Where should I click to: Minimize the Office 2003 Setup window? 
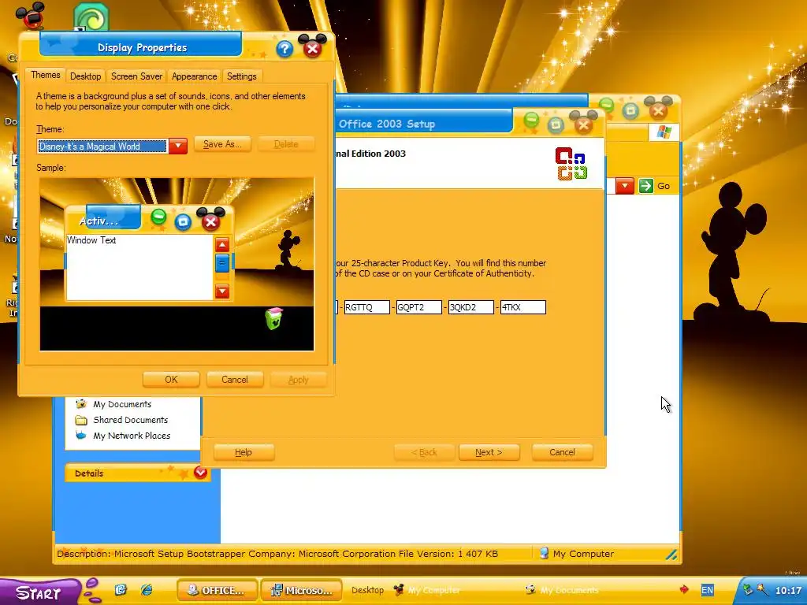pos(531,121)
